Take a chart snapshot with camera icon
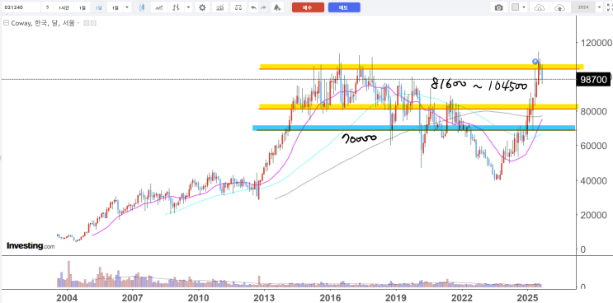The width and height of the screenshot is (613, 303). (499, 7)
